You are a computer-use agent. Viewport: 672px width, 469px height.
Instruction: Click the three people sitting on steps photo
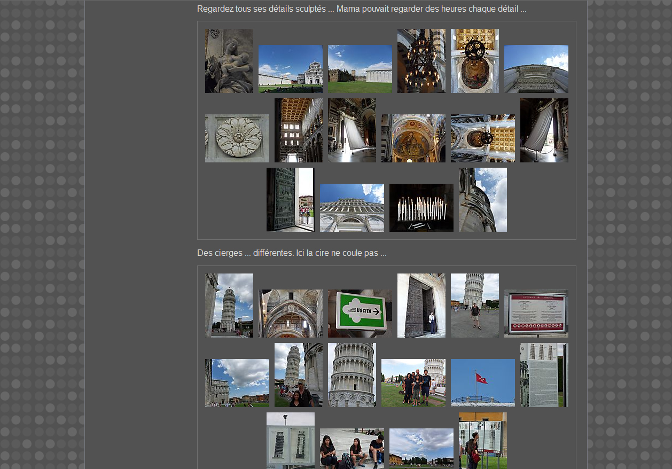pos(351,449)
